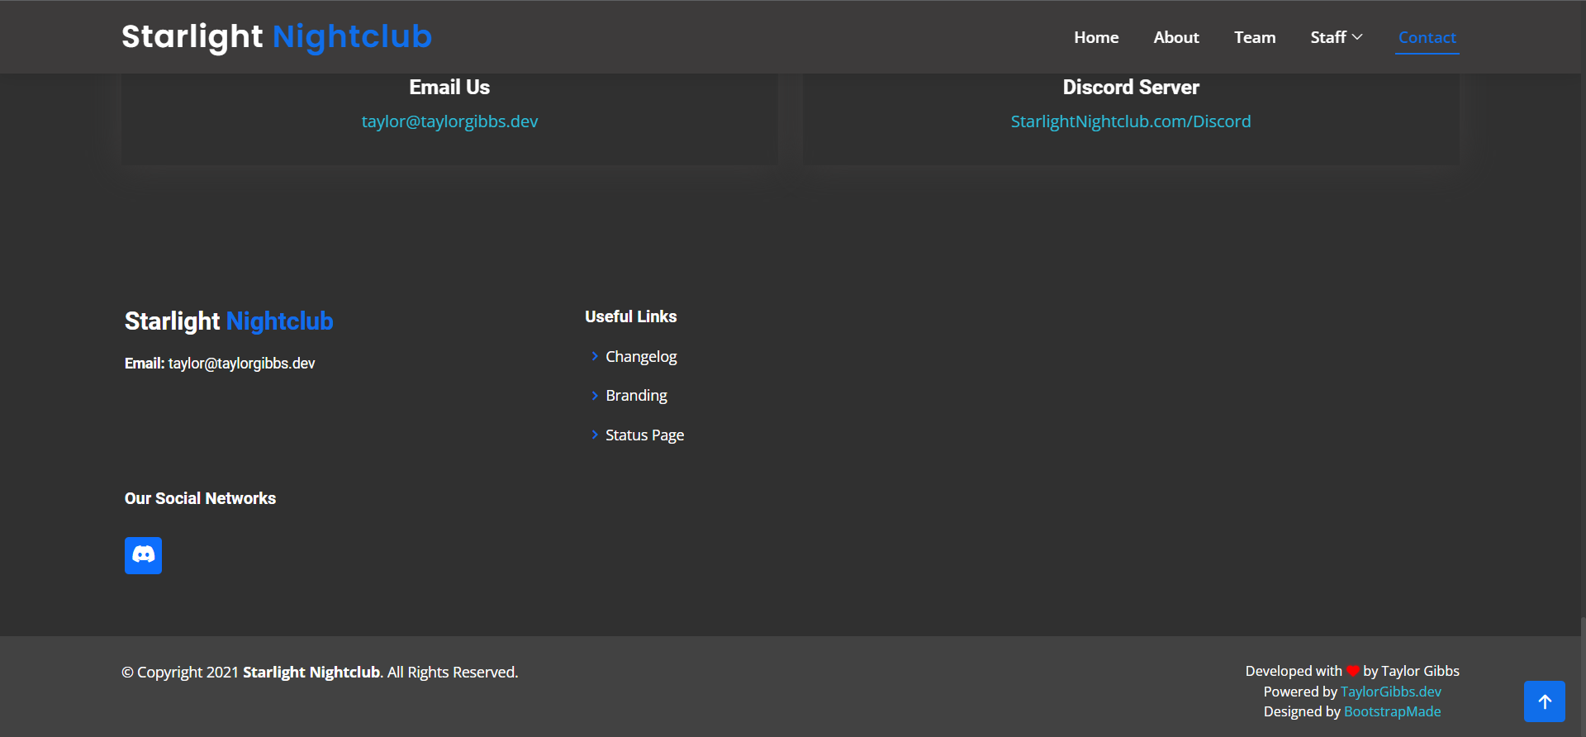Open the StarlightNightclub.com/Discord link
This screenshot has height=737, width=1586.
pyautogui.click(x=1130, y=121)
